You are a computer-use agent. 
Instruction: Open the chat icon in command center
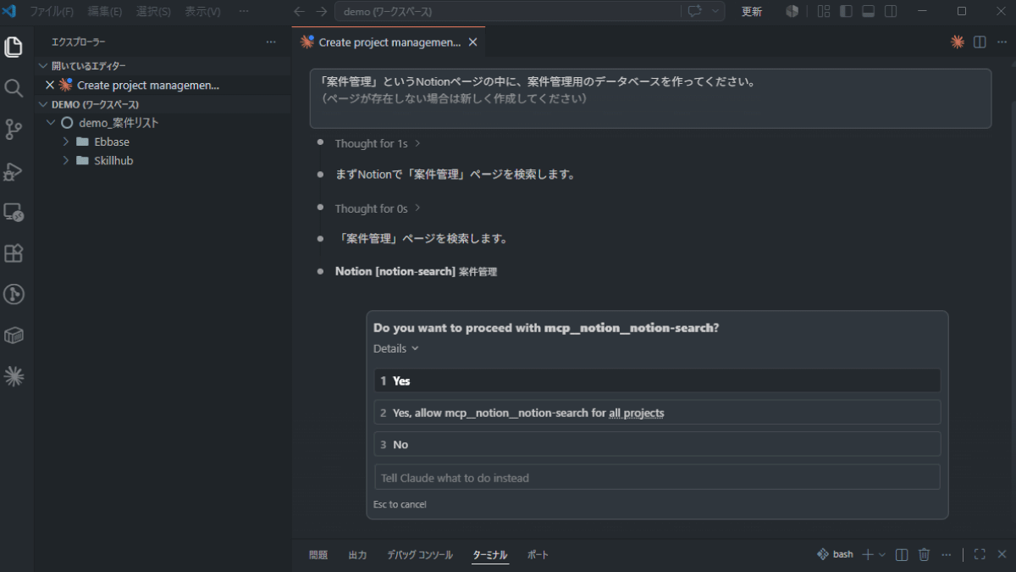tap(694, 11)
